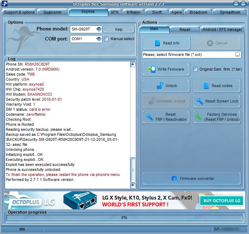Select the Main actions tab
The height and width of the screenshot is (234, 249).
(x=154, y=29)
